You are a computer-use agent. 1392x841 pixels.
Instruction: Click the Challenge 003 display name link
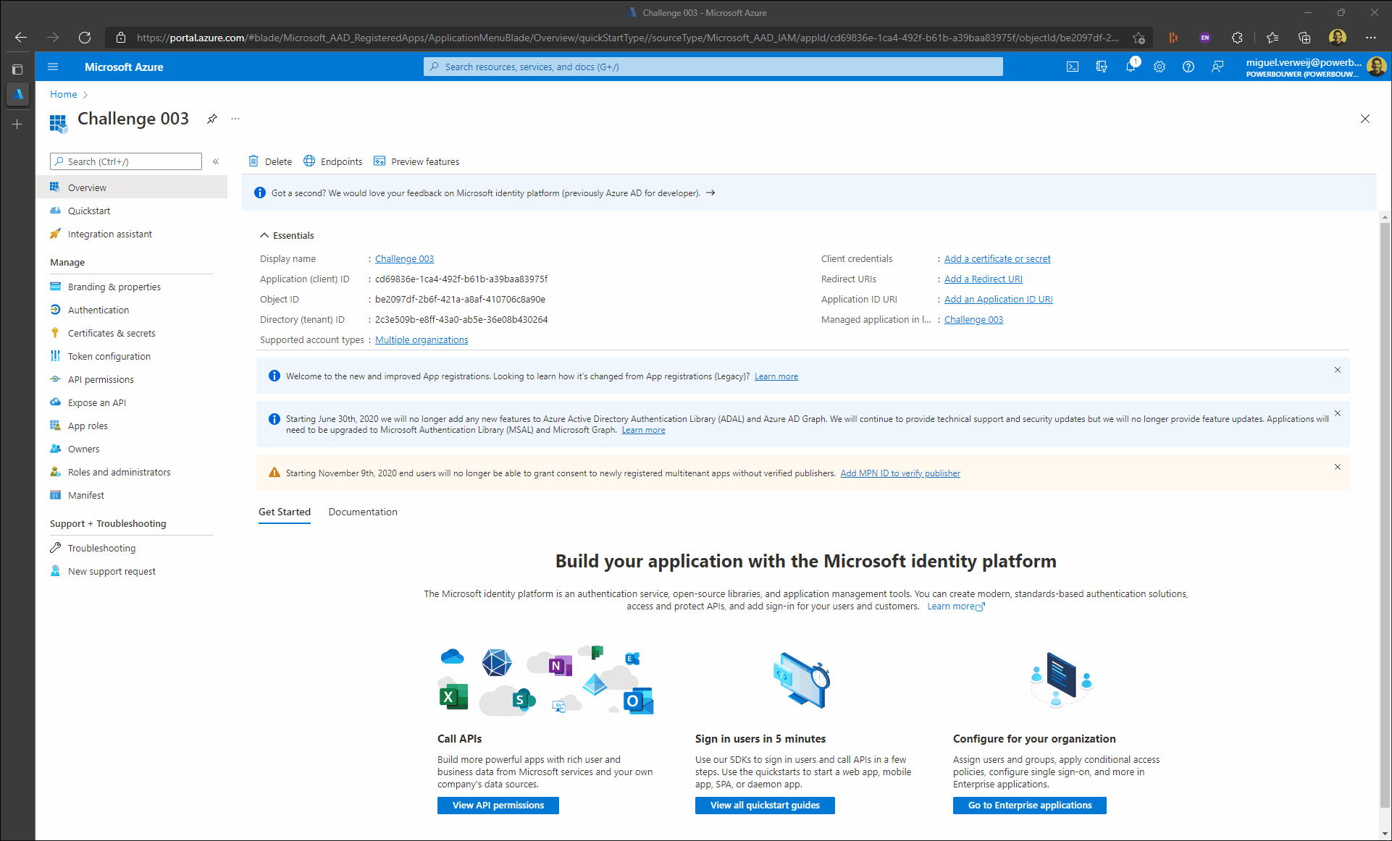[404, 258]
